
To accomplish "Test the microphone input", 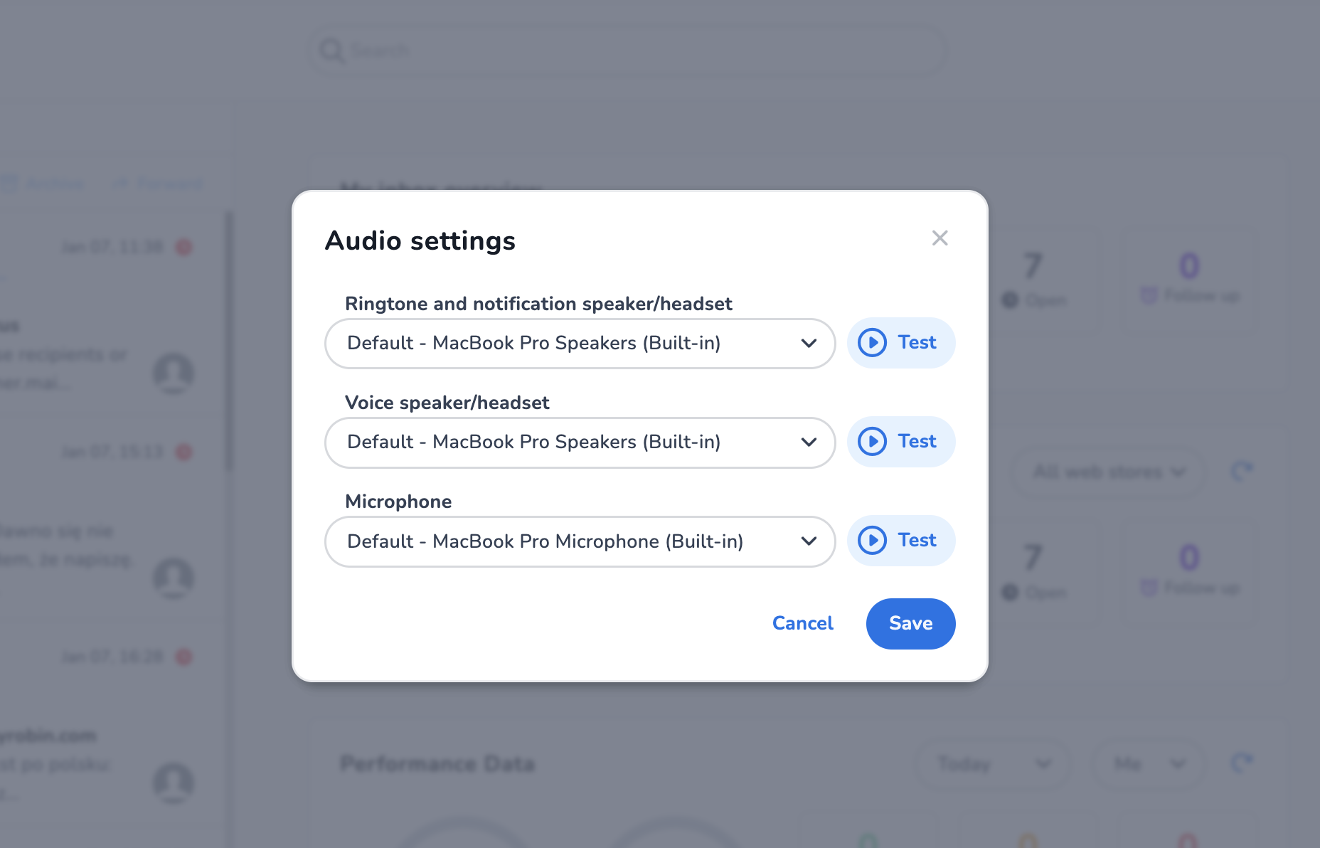I will 900,541.
